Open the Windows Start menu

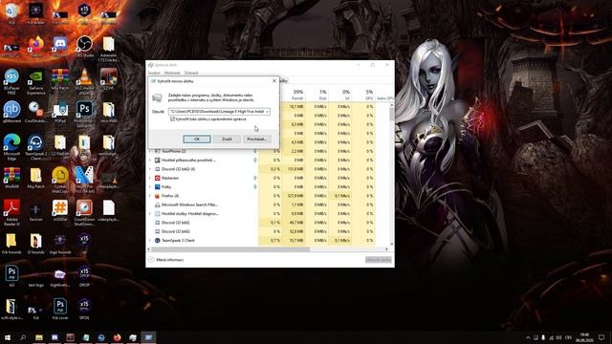tap(8, 337)
